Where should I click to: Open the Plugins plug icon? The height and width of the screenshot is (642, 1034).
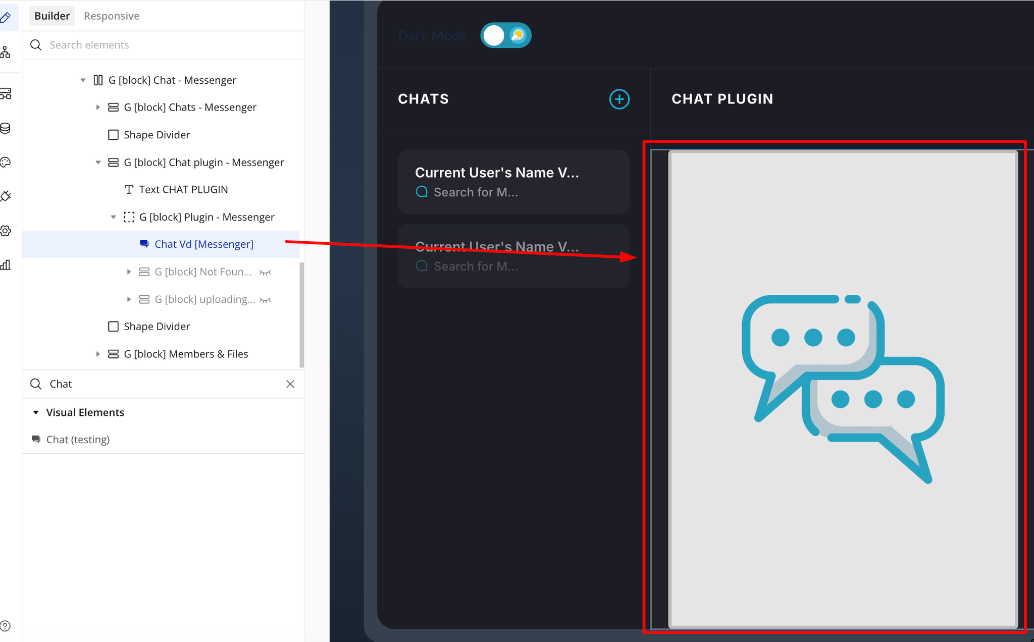(x=6, y=196)
